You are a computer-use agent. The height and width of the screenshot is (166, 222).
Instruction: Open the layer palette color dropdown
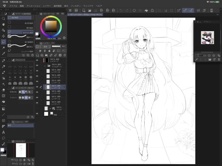[x=38, y=46]
